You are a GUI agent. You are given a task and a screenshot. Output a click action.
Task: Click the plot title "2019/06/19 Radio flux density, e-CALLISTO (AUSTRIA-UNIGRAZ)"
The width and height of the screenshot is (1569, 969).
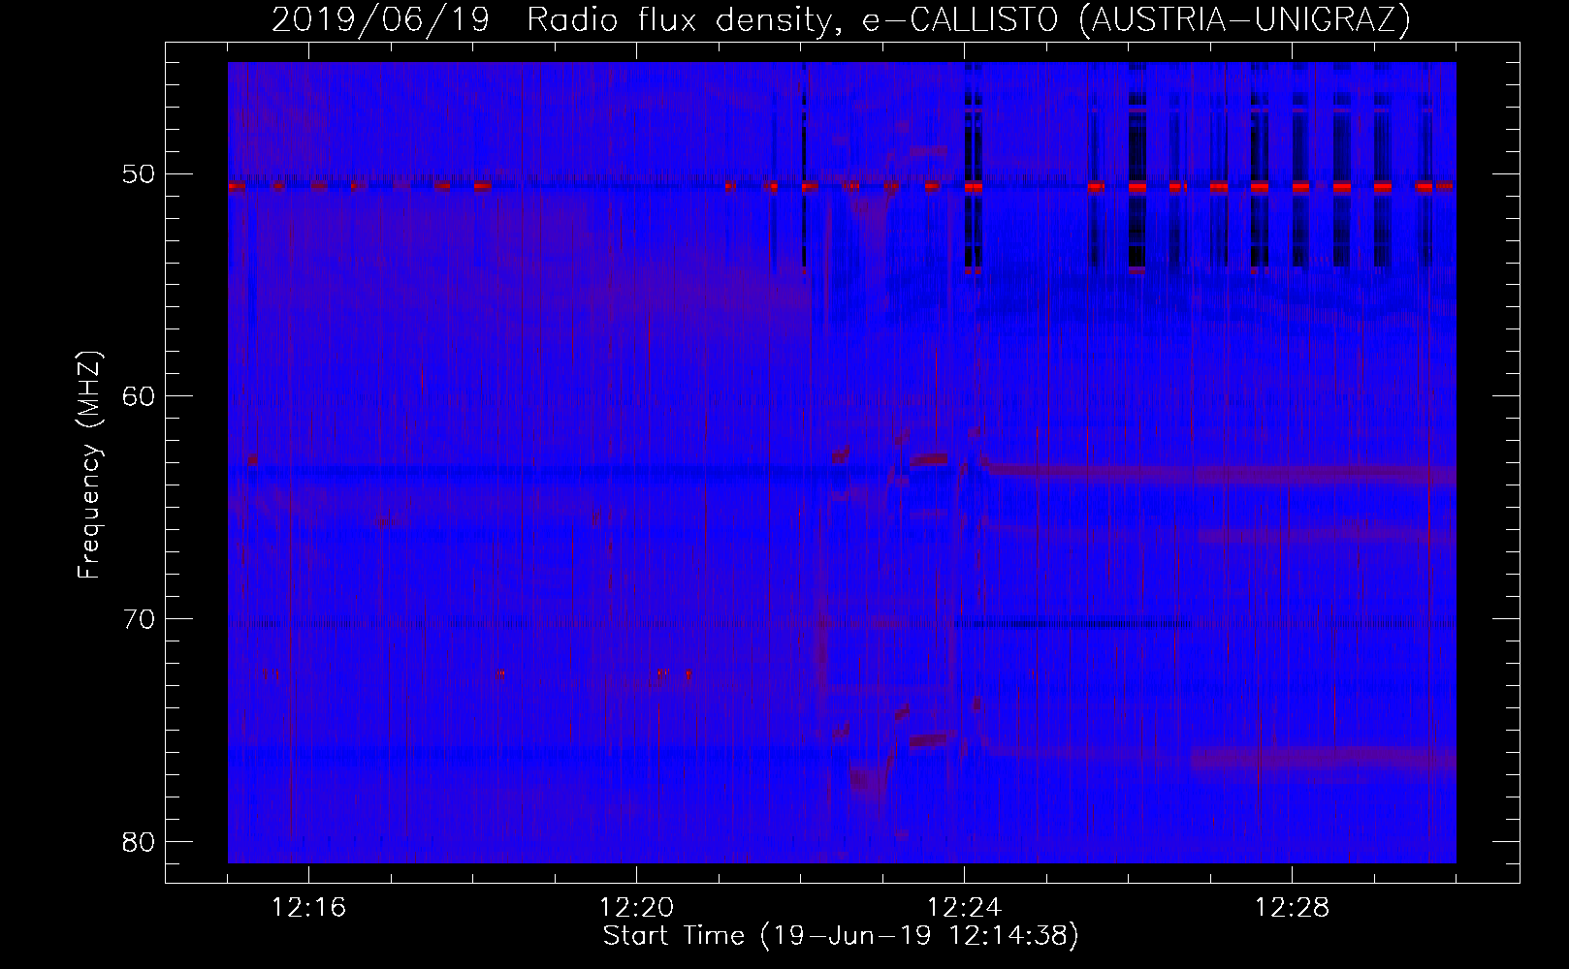[x=841, y=20]
